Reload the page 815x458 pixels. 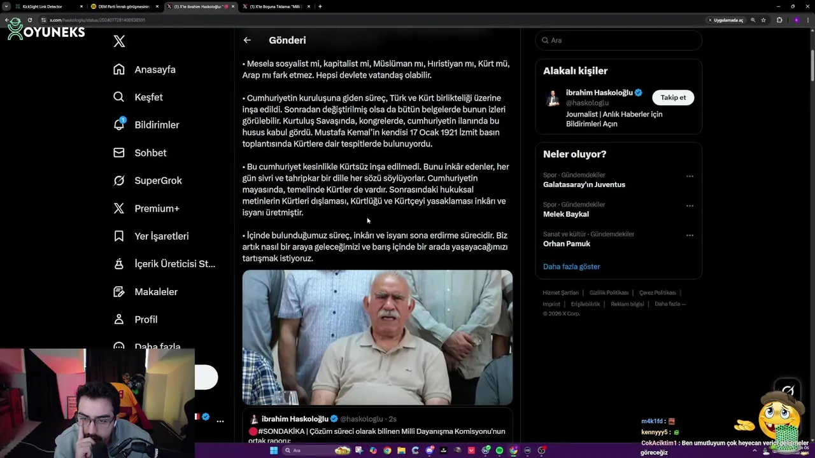click(x=30, y=20)
